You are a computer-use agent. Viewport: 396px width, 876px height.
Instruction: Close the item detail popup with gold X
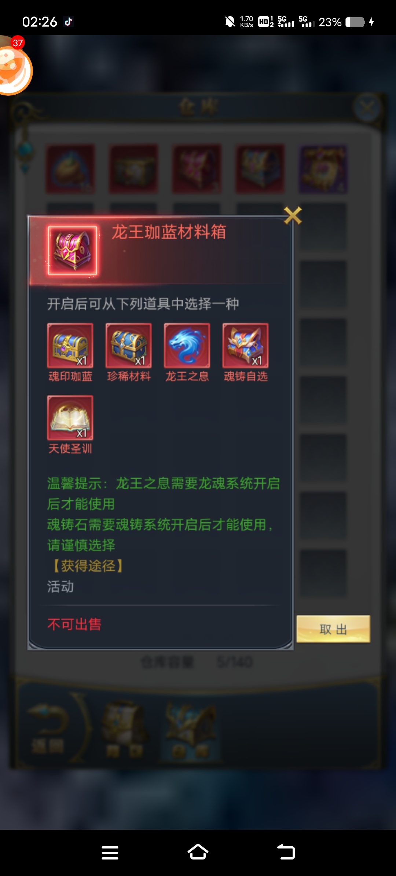[x=293, y=215]
